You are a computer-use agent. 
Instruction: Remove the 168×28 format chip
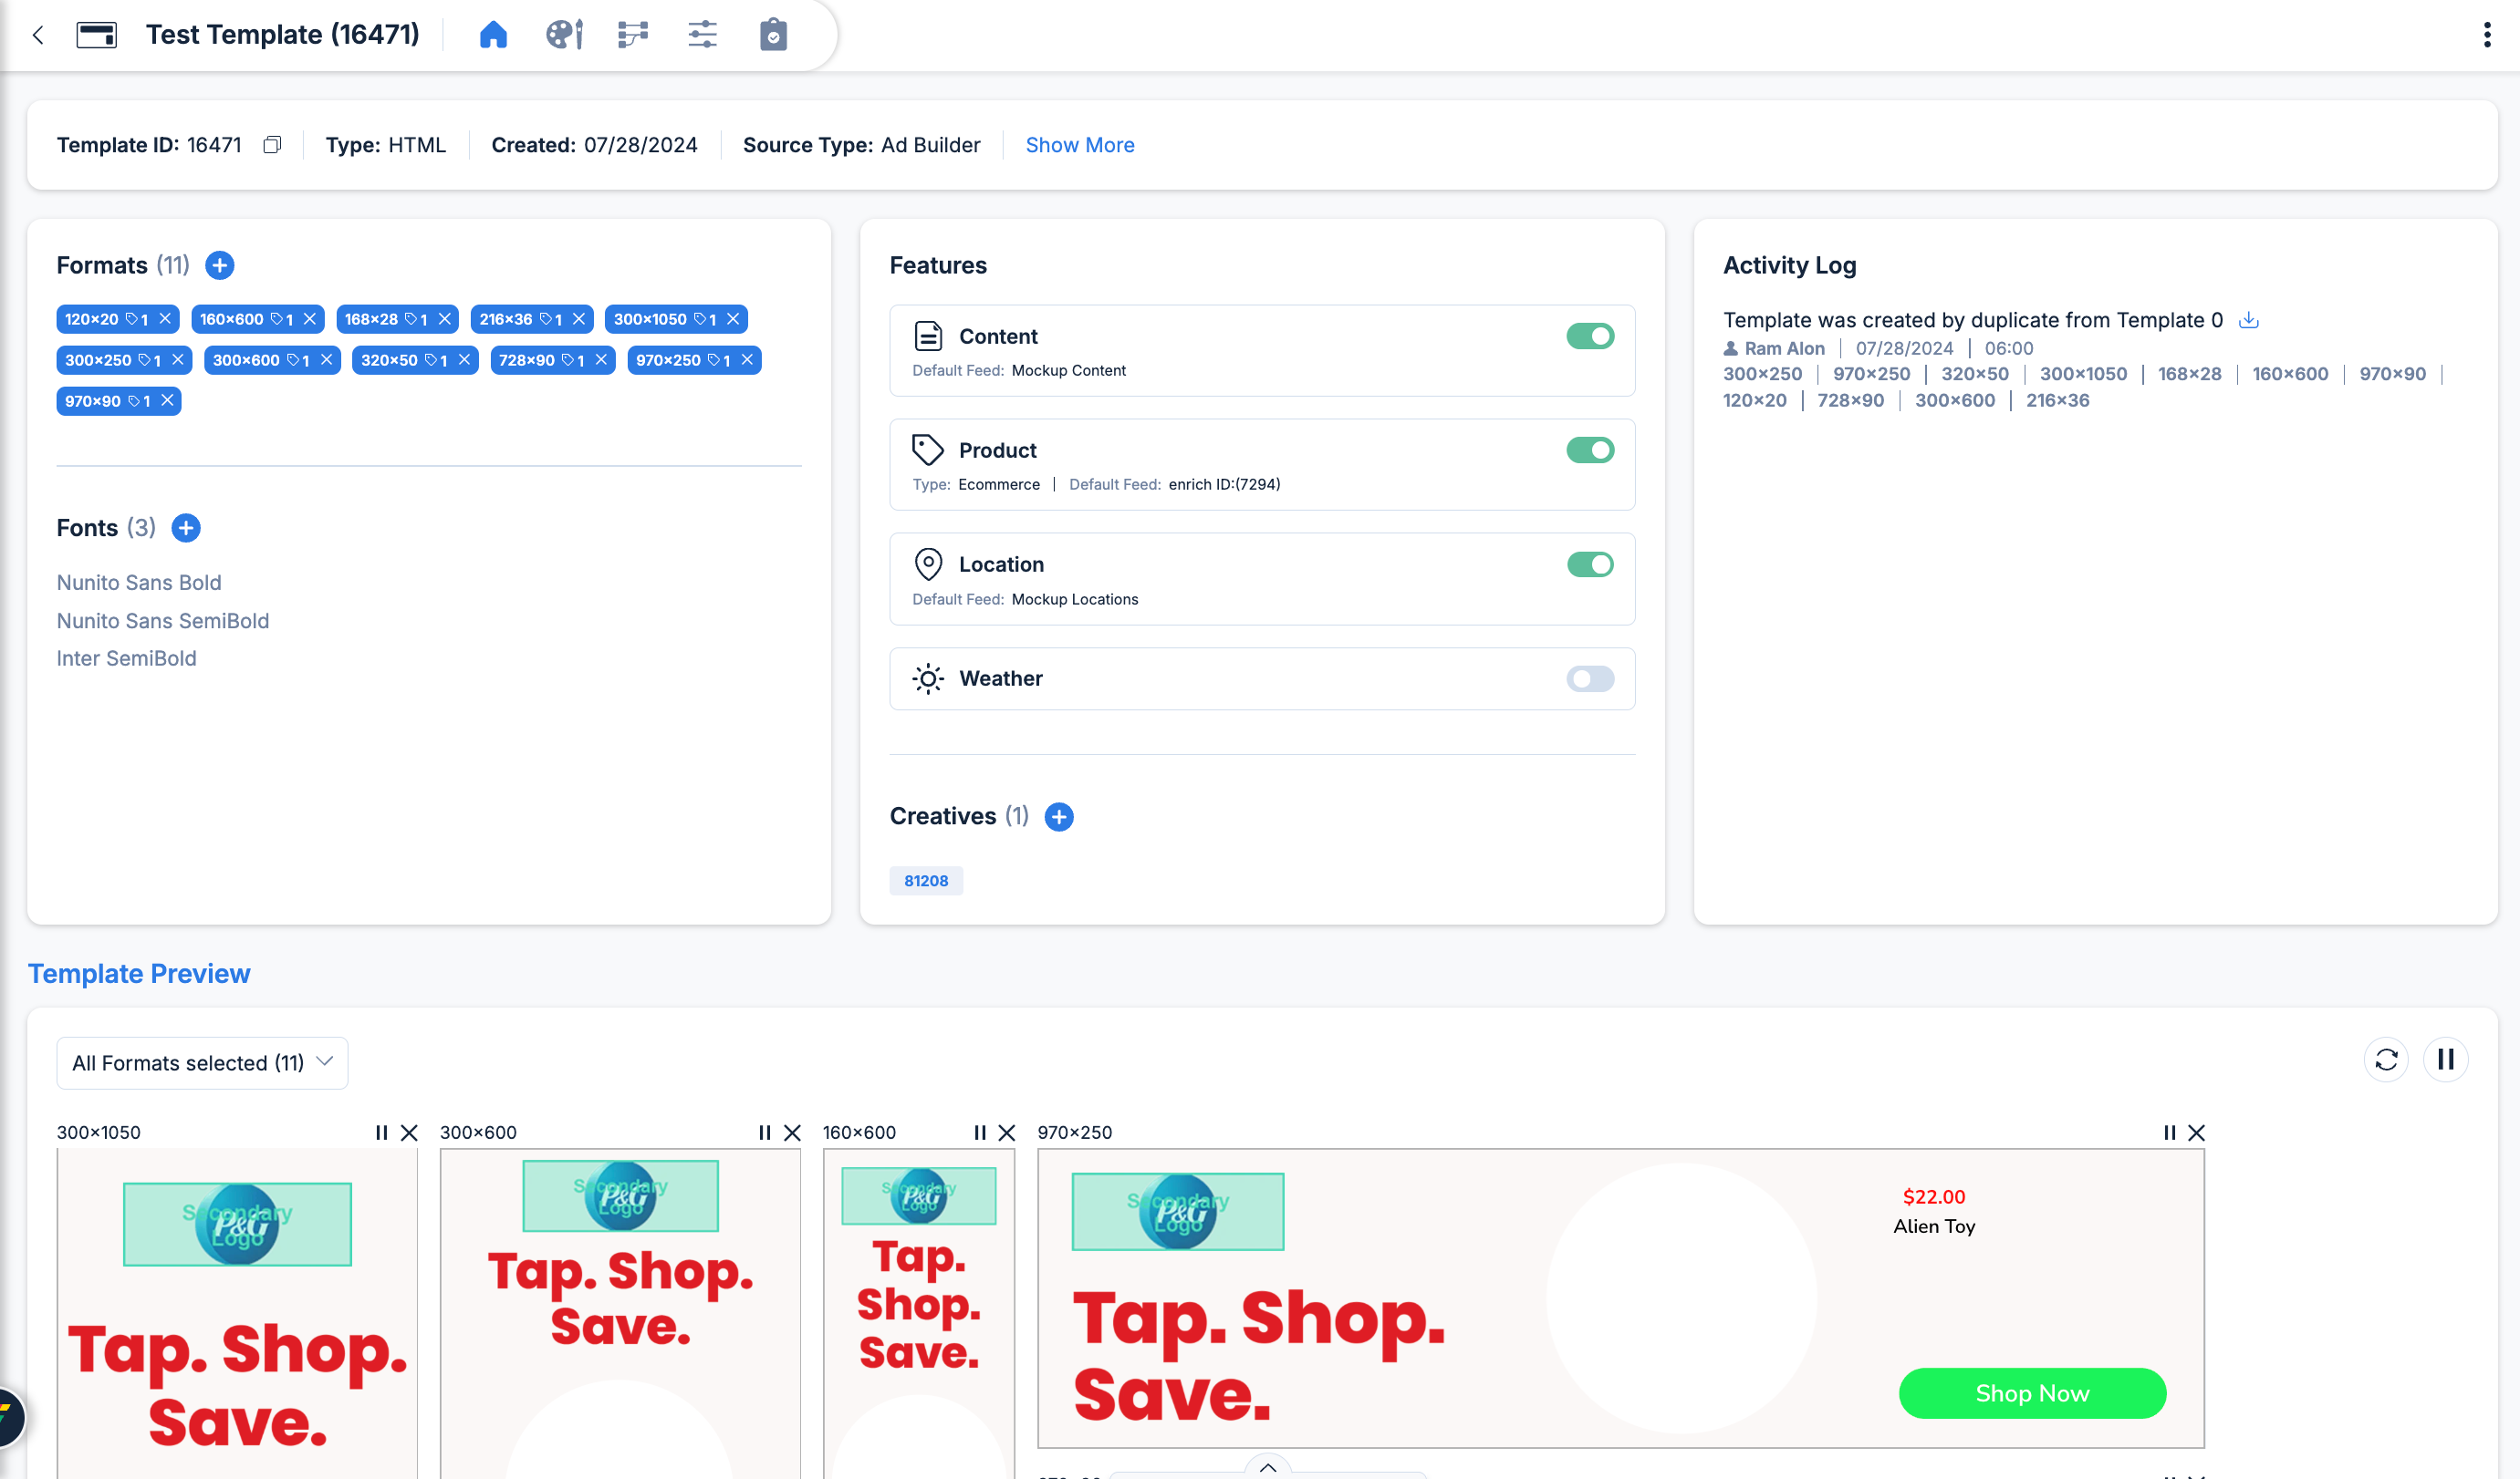point(445,319)
